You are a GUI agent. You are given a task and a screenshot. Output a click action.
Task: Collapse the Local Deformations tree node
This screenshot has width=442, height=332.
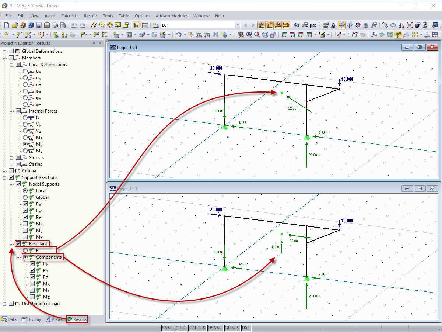pos(11,65)
